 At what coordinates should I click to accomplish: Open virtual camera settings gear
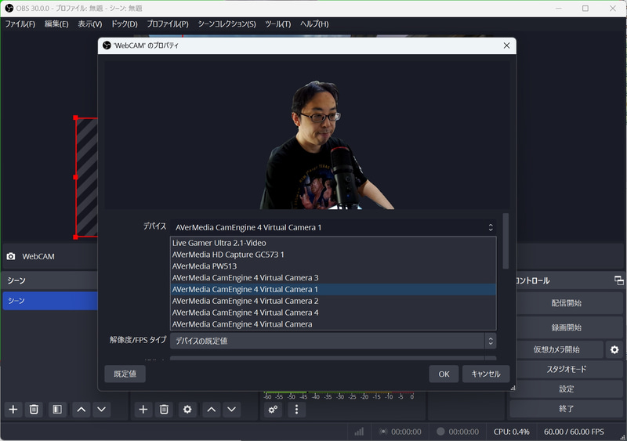pos(614,350)
